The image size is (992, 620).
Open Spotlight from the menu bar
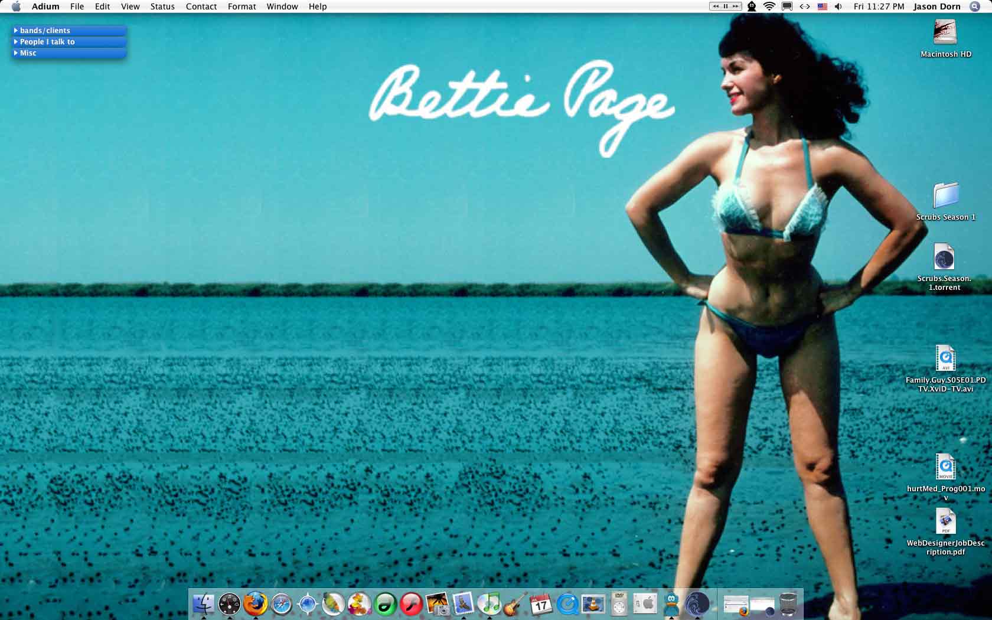click(x=975, y=6)
